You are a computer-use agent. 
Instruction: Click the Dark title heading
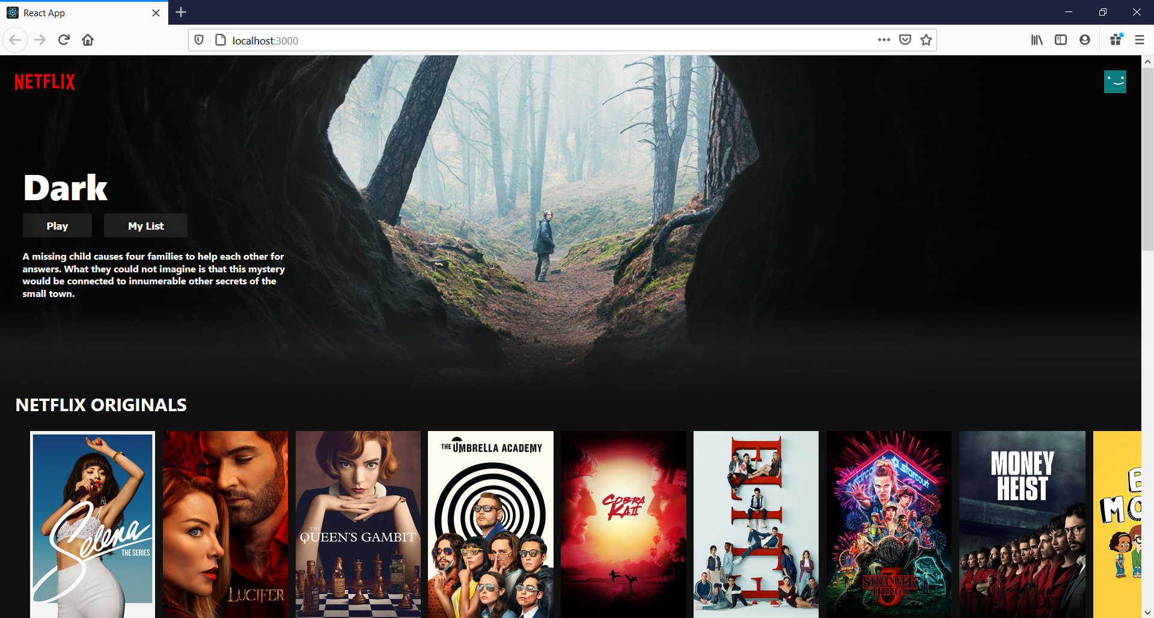coord(66,188)
